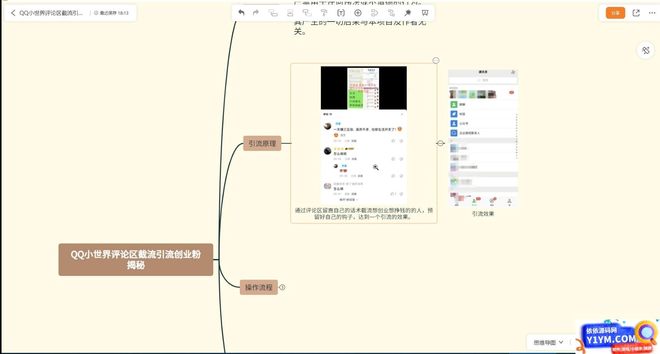The image size is (660, 354).
Task: Open the insert plus menu
Action: [358, 13]
